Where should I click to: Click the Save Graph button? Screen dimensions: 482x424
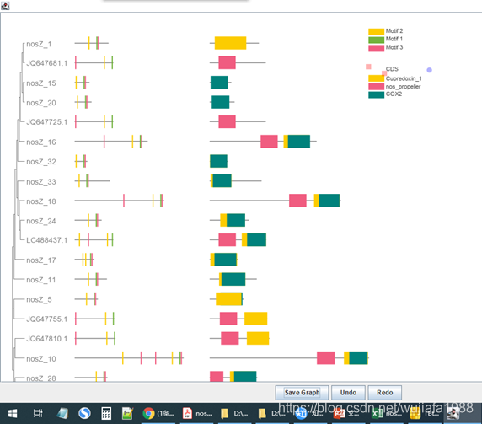click(302, 393)
